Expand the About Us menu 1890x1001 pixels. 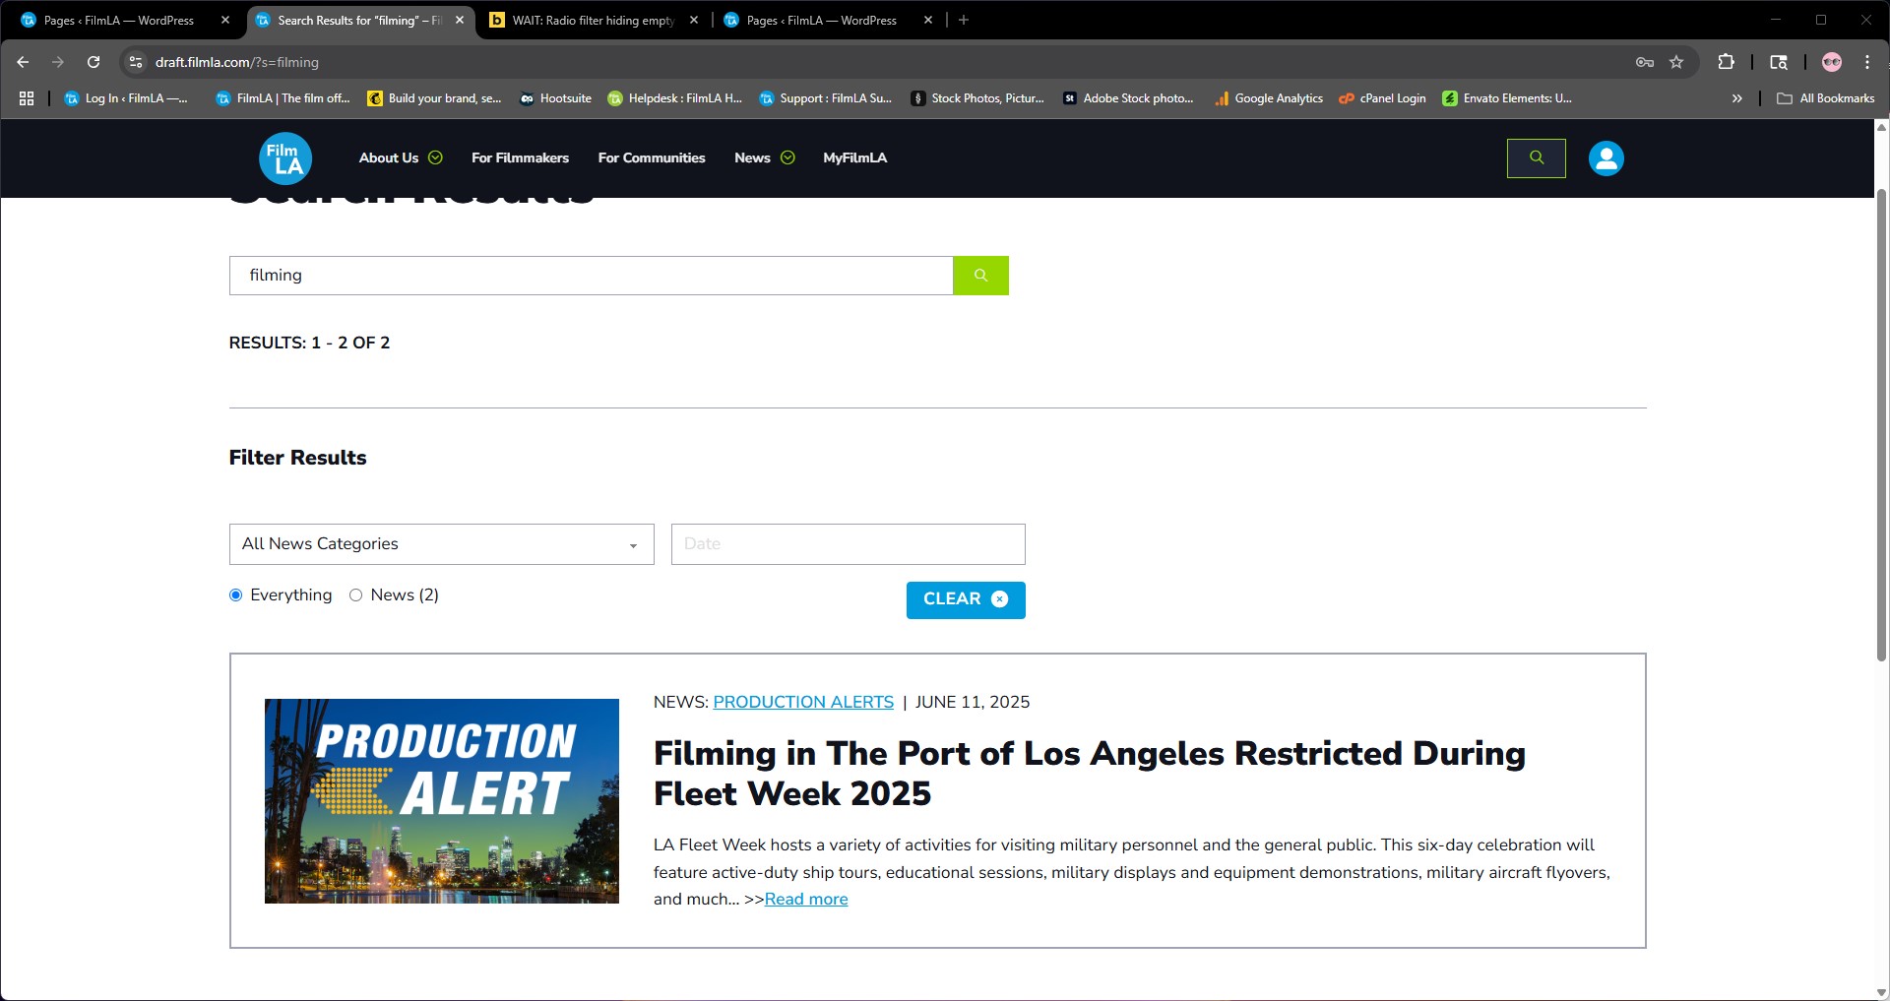point(400,158)
